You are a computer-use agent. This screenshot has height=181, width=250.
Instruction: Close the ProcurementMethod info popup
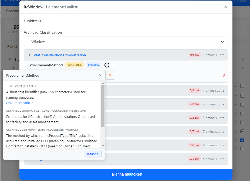point(100,76)
